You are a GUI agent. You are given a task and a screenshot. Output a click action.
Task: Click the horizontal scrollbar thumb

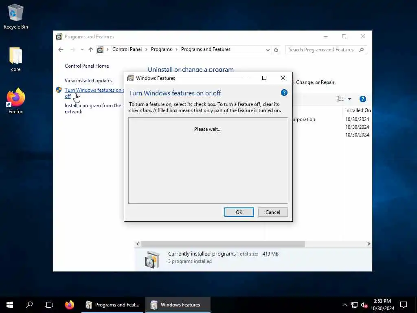(223, 244)
